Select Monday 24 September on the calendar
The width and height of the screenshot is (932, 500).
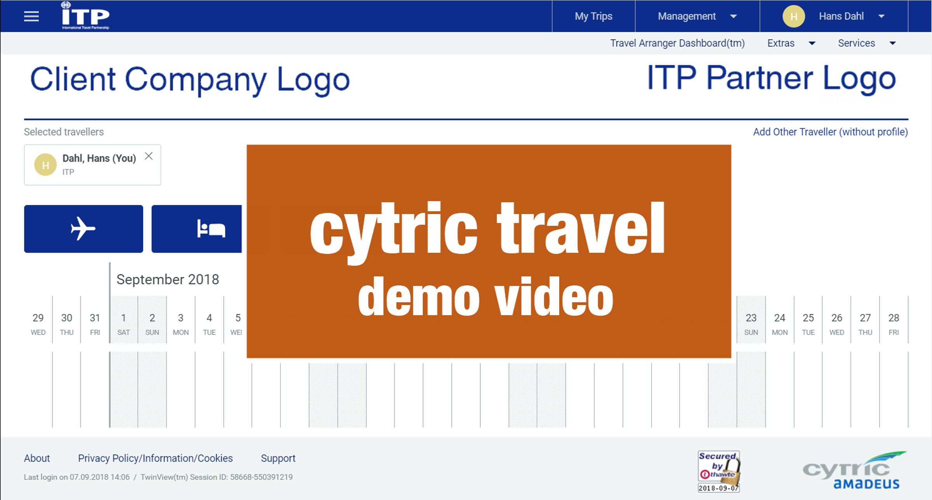[780, 324]
